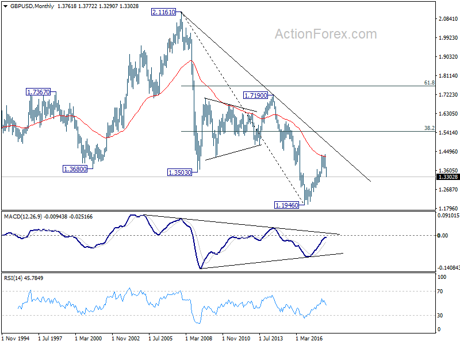Select the 1.71900 high price label

click(255, 95)
